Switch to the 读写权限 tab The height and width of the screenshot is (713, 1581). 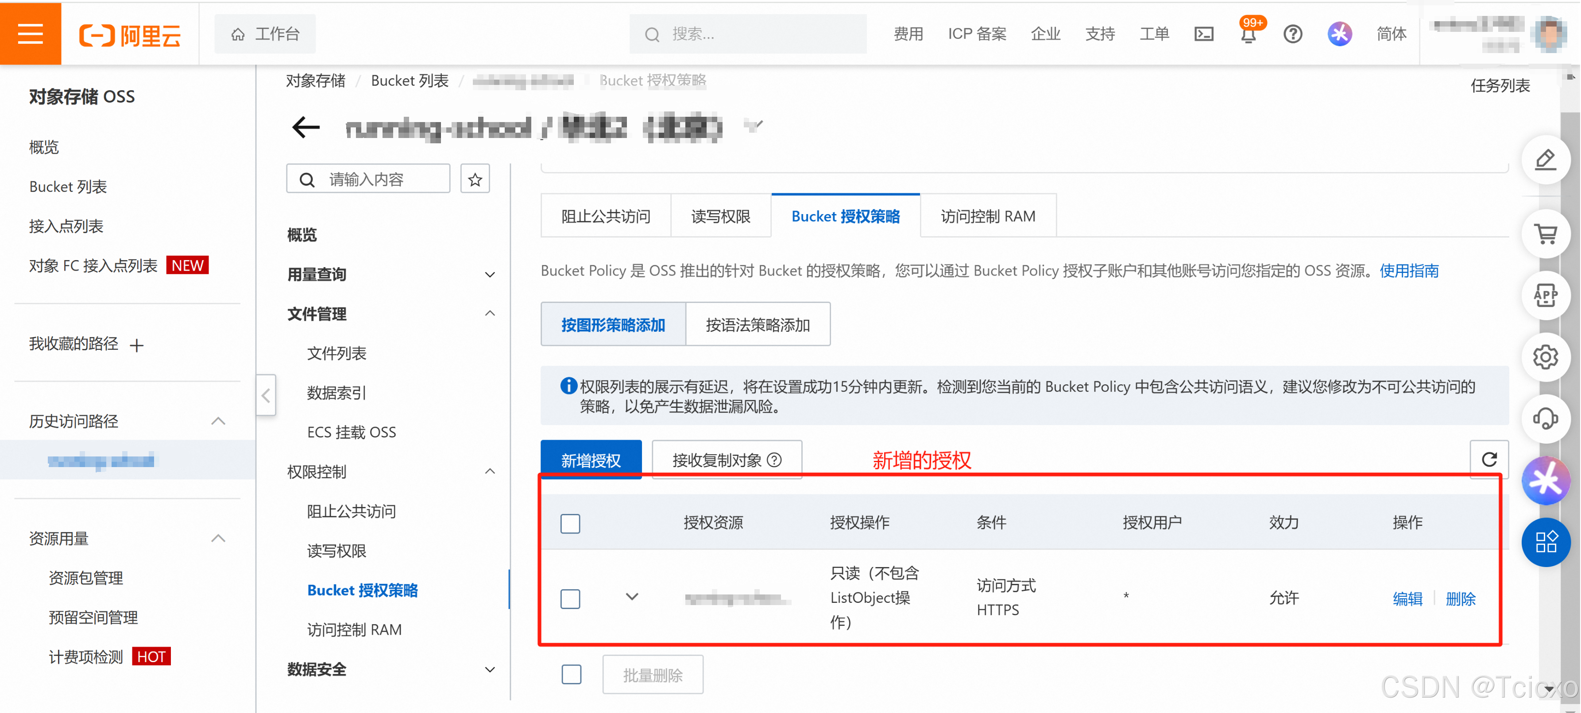tap(720, 216)
